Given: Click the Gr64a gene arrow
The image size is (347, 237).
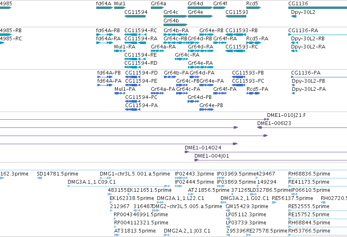Looking at the screenshot, I should [157, 8].
